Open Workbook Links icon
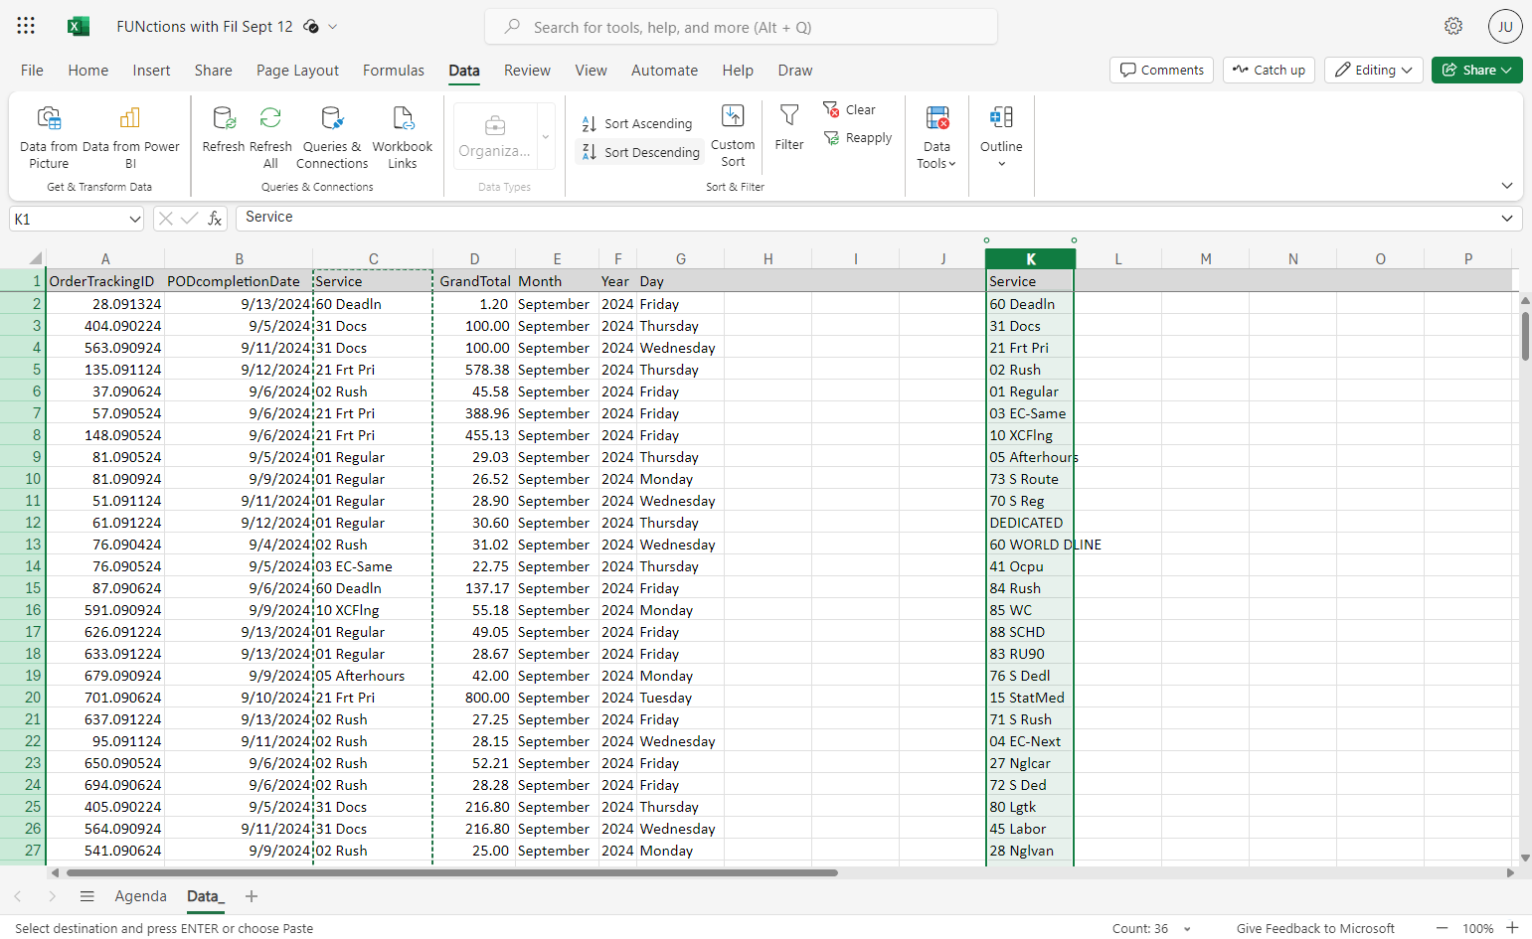The image size is (1532, 939). coord(403,137)
